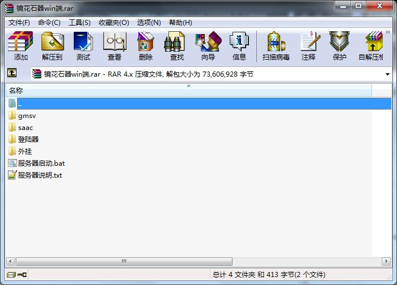Open the 选项(N) menu
Screen dimensions: 397x285
pyautogui.click(x=149, y=23)
